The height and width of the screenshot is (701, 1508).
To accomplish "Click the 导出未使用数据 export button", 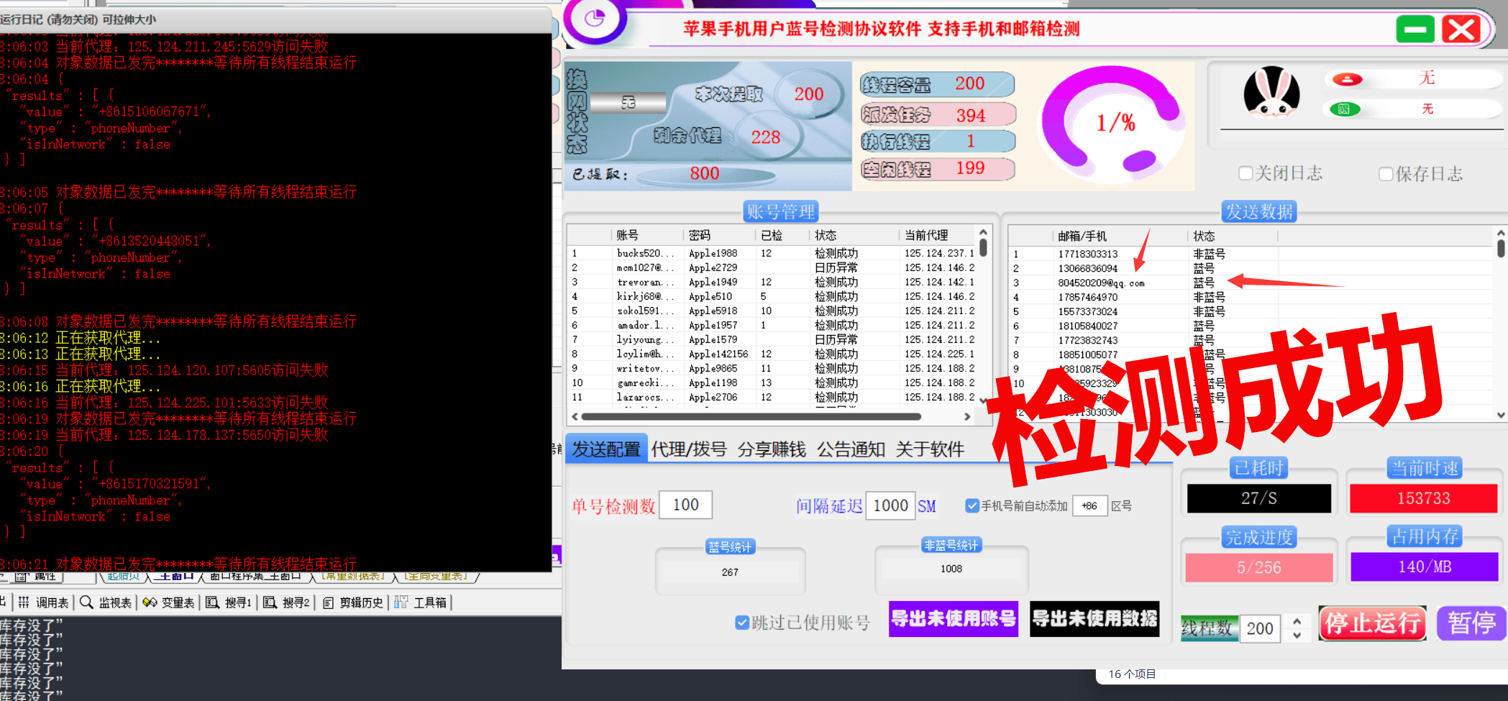I will [1095, 619].
